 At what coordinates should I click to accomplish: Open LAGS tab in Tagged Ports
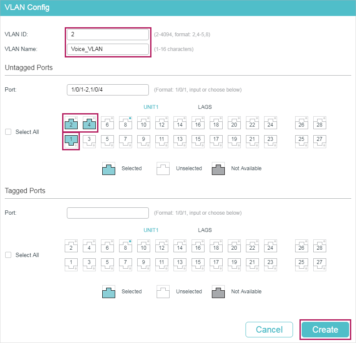(x=205, y=230)
